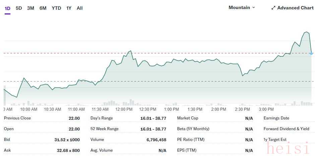Switch chart to 6M range
Screen dimensions: 315x158
pos(43,8)
